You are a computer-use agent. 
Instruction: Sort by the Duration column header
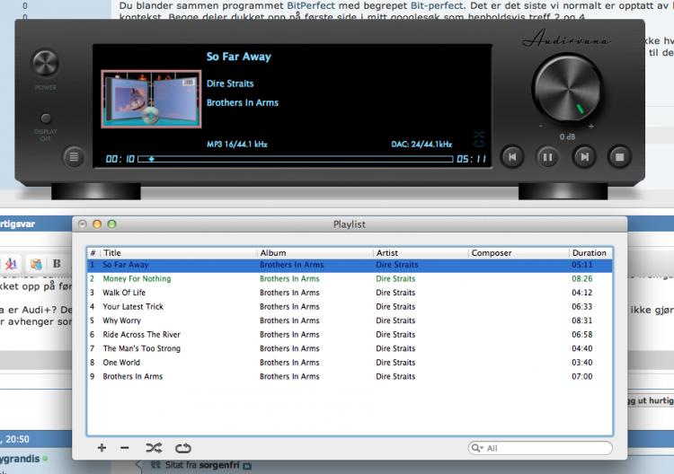[x=590, y=253]
